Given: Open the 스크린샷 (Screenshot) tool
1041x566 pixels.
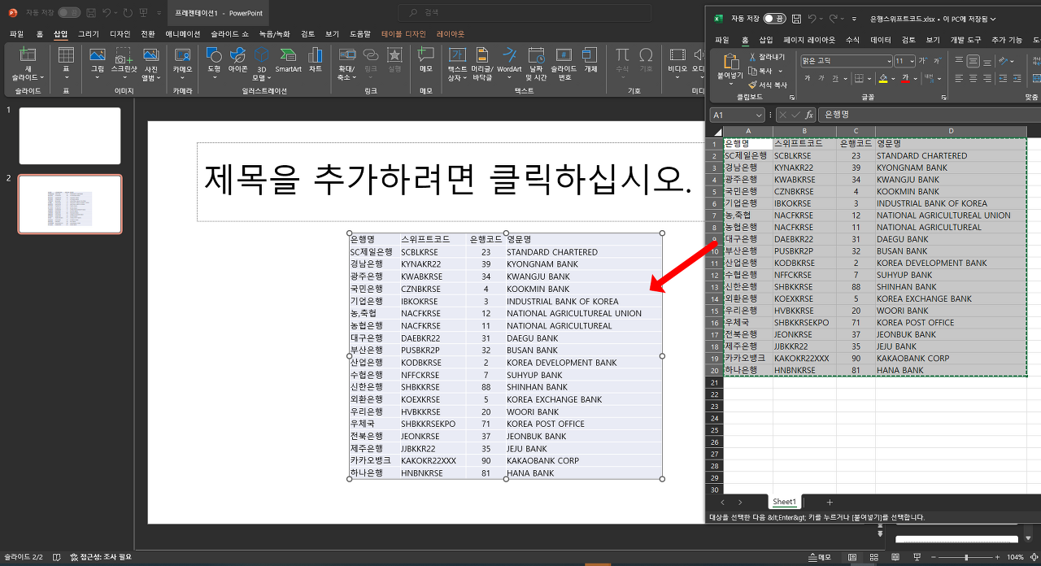Looking at the screenshot, I should (124, 62).
